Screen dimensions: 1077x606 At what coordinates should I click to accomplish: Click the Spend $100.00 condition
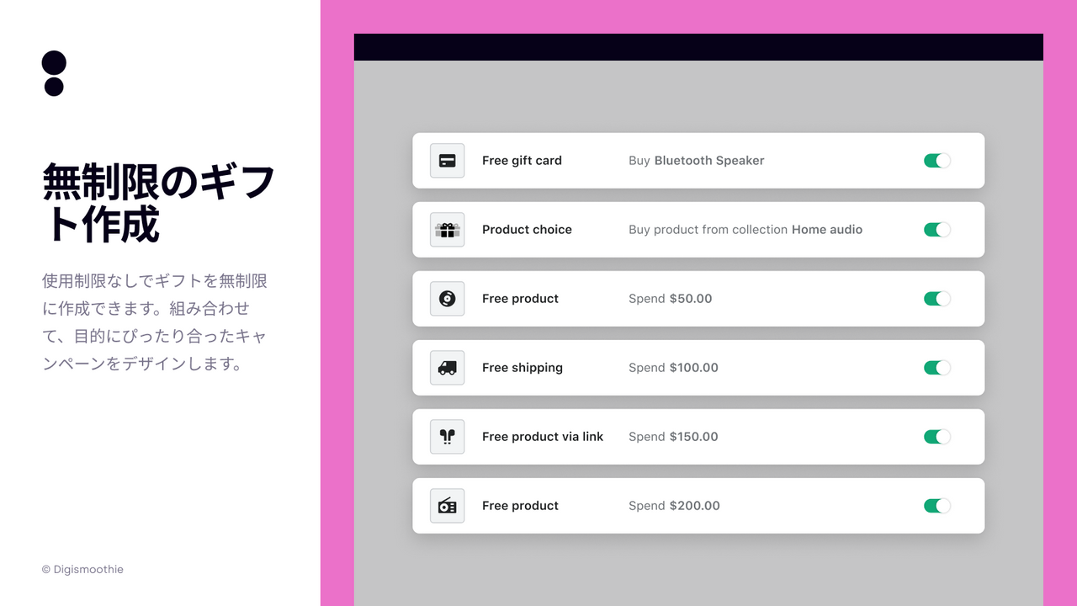tap(673, 368)
